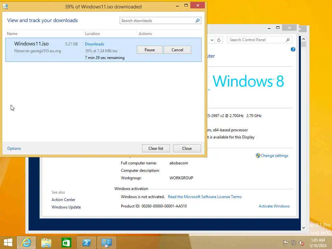This screenshot has height=249, width=332.
Task: Click 7 min 29 sec remaining text
Action: (x=105, y=58)
